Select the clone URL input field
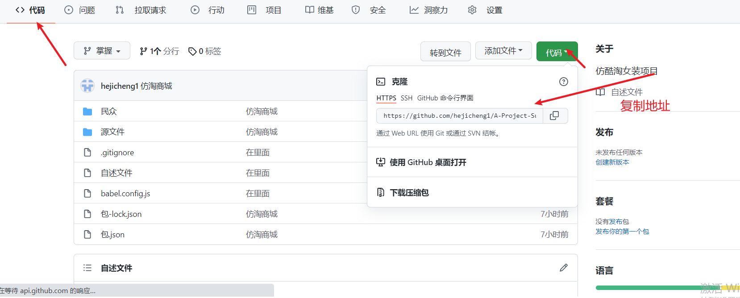 pos(460,116)
